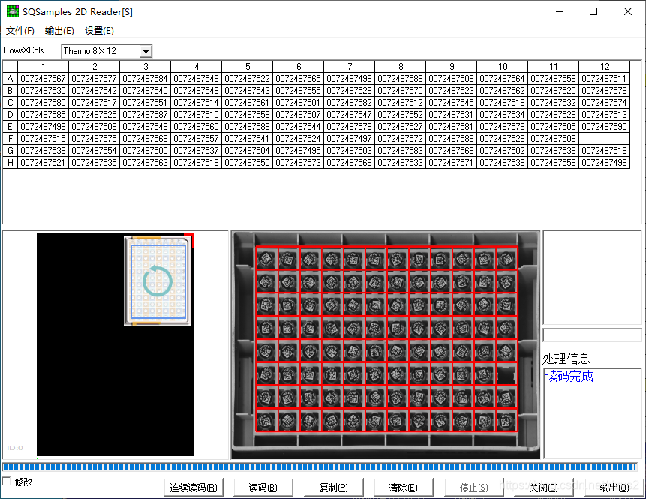Click the 读码(B) button
646x499 pixels.
(x=263, y=488)
